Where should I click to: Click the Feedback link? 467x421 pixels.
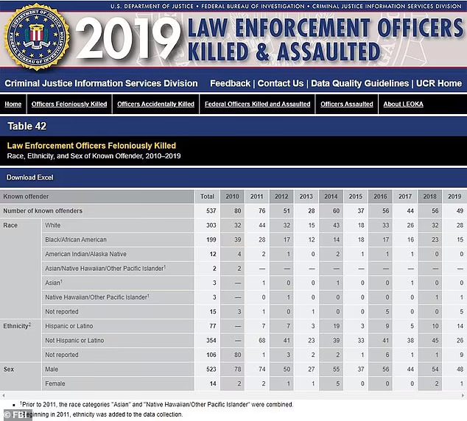pyautogui.click(x=231, y=83)
